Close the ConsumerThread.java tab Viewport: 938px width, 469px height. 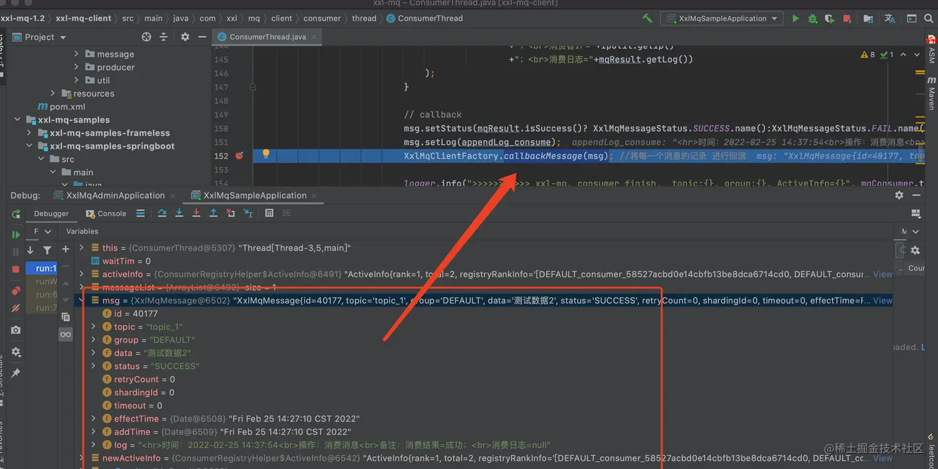[x=314, y=37]
